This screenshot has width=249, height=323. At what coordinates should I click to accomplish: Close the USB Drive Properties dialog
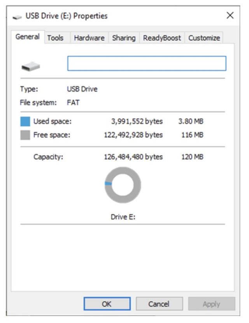point(230,16)
